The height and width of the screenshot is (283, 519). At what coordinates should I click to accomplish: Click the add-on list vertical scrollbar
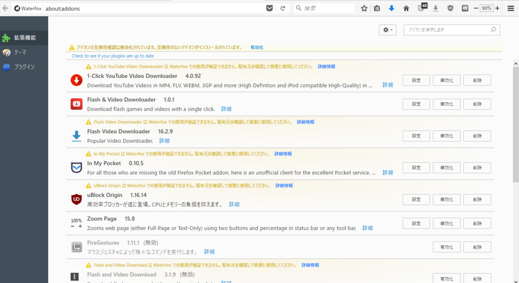click(x=516, y=124)
